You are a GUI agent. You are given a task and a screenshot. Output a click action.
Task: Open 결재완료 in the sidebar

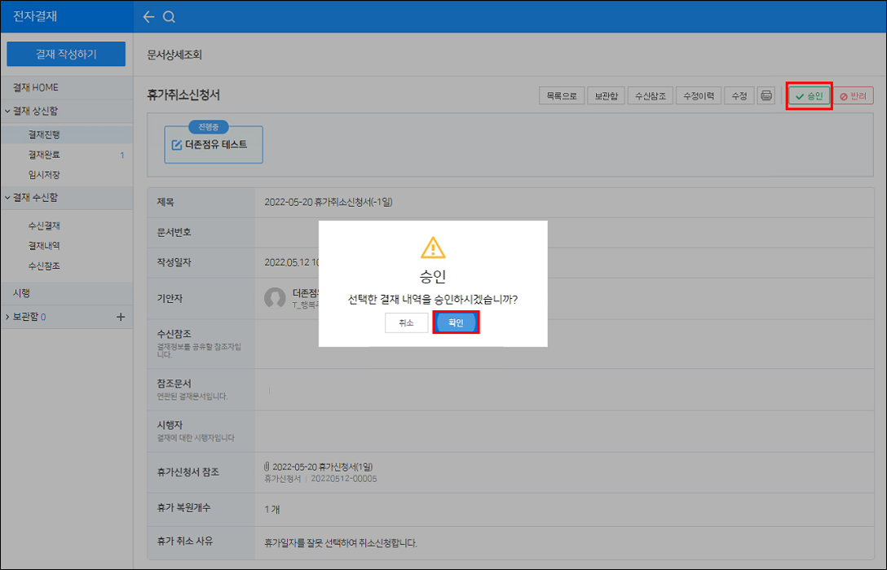(44, 155)
